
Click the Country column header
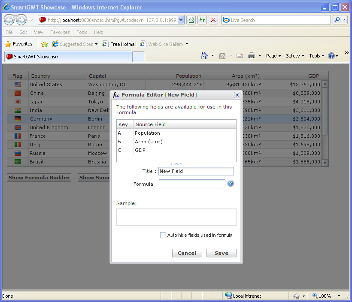tap(58, 76)
